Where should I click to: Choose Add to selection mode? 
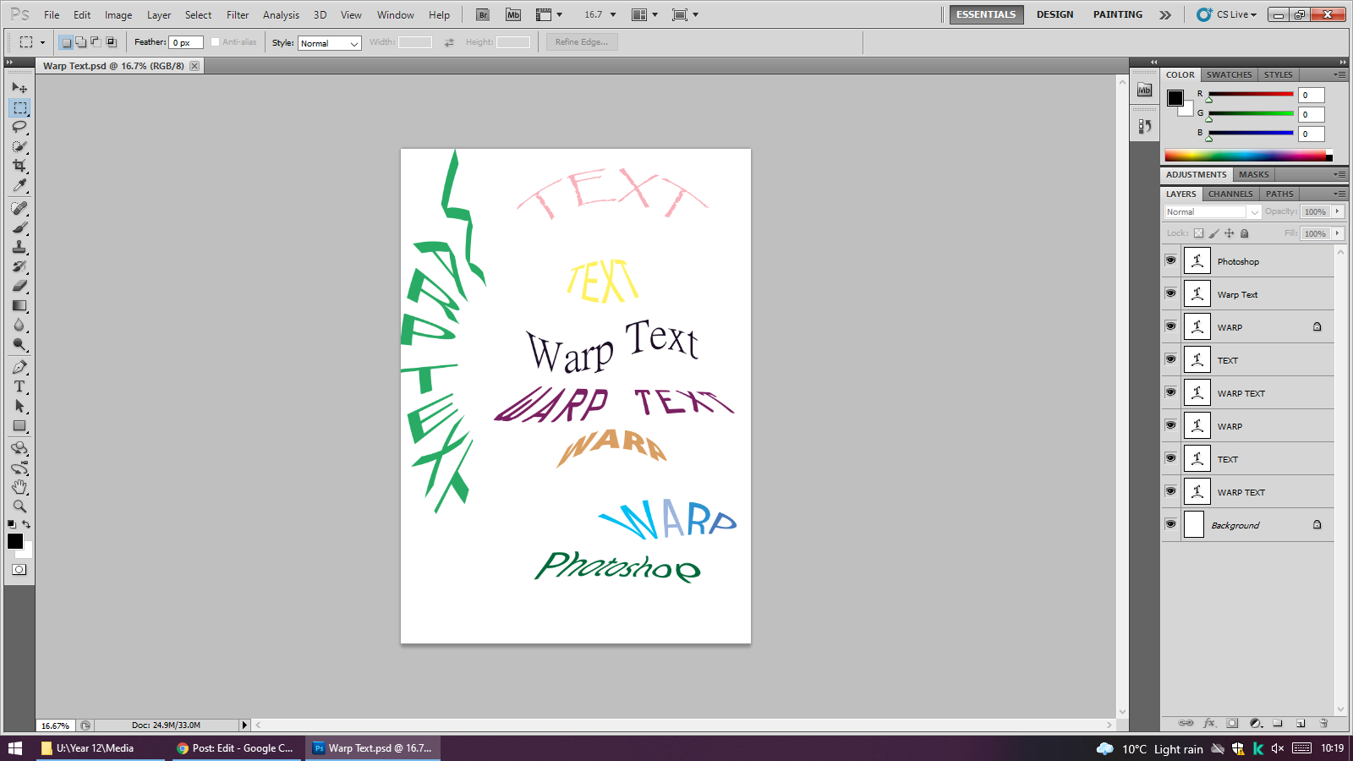[x=80, y=41]
